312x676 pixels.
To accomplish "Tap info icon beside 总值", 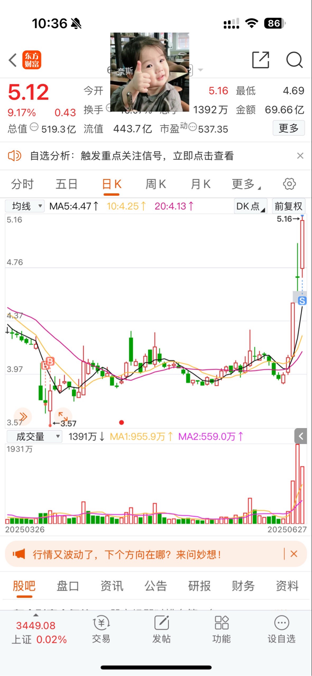I will coord(34,128).
